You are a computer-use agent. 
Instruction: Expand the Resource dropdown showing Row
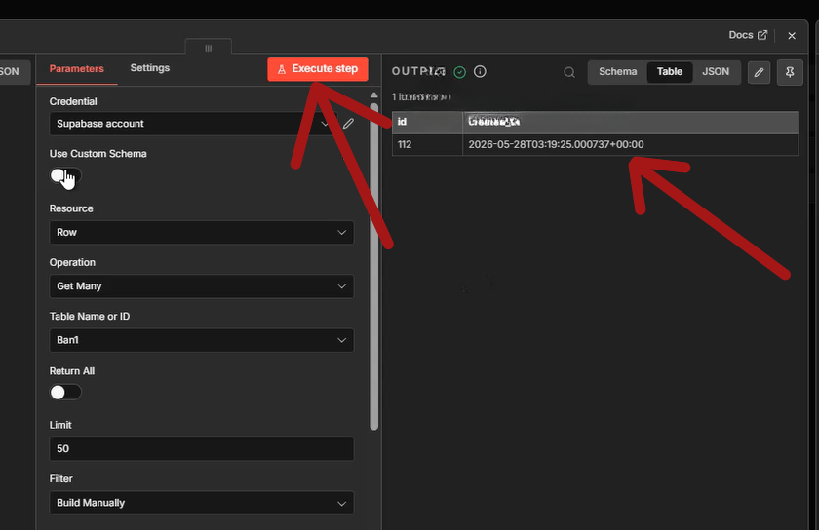point(201,233)
